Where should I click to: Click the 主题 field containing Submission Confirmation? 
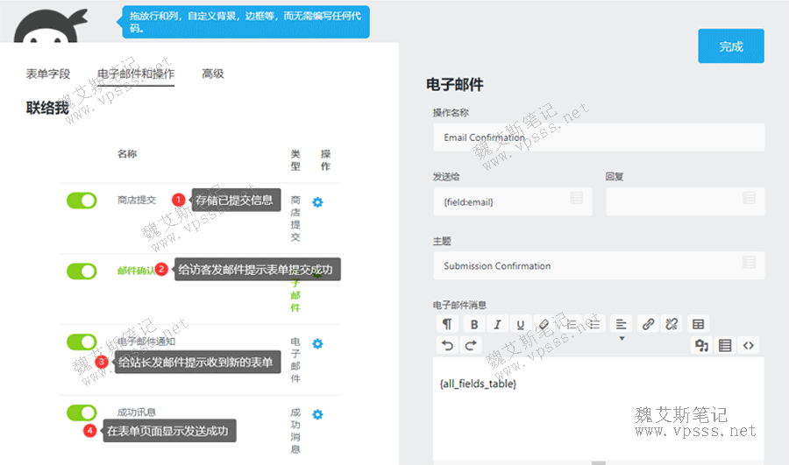(x=599, y=265)
